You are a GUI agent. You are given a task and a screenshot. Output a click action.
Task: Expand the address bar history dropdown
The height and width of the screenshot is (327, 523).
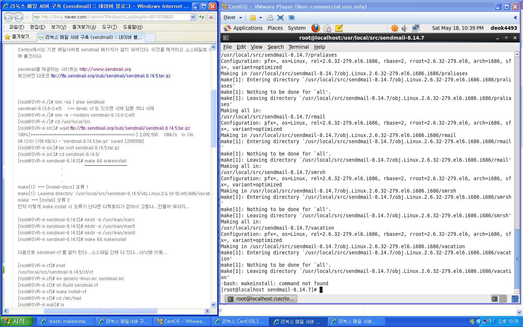coord(193,17)
